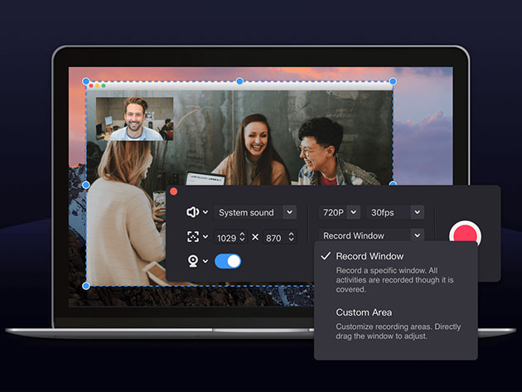The width and height of the screenshot is (522, 392).
Task: Click the X between width and height
Action: tap(255, 237)
